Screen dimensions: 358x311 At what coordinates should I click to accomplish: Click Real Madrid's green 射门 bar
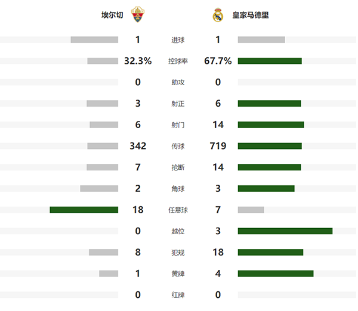coord(271,125)
